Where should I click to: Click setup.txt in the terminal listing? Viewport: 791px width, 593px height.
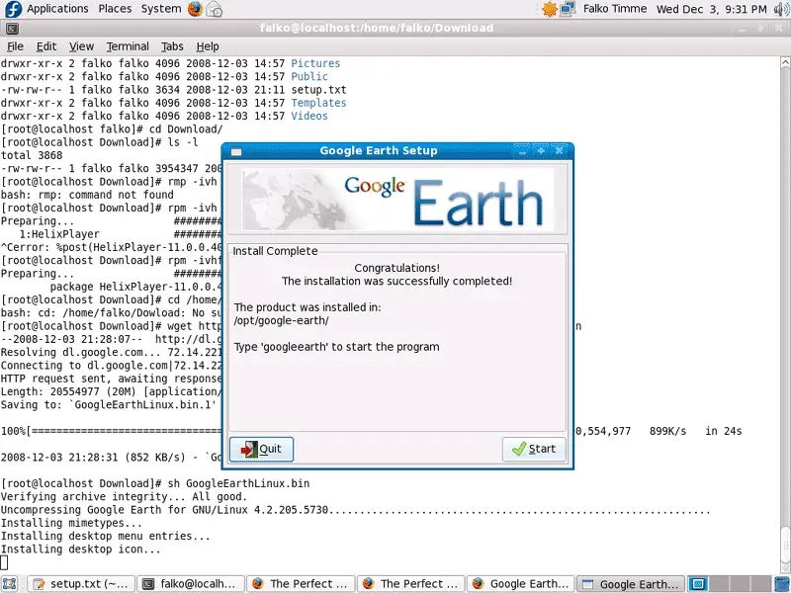coord(318,90)
